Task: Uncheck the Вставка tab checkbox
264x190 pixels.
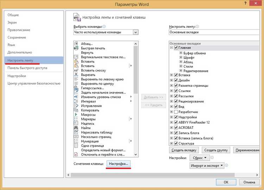Action: (176, 75)
